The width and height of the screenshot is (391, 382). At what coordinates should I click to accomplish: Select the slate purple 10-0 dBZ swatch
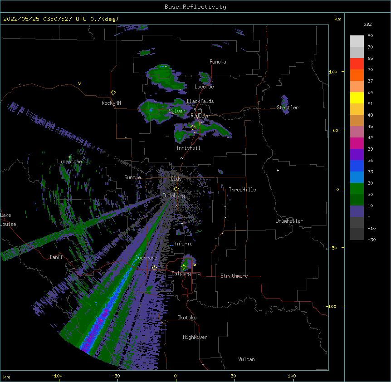coord(357,211)
